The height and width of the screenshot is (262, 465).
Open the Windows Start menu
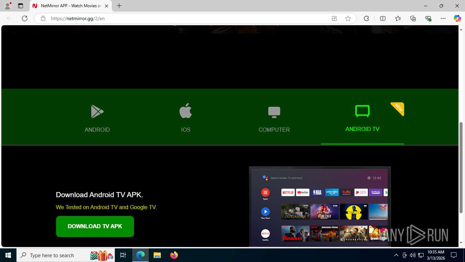(8, 255)
